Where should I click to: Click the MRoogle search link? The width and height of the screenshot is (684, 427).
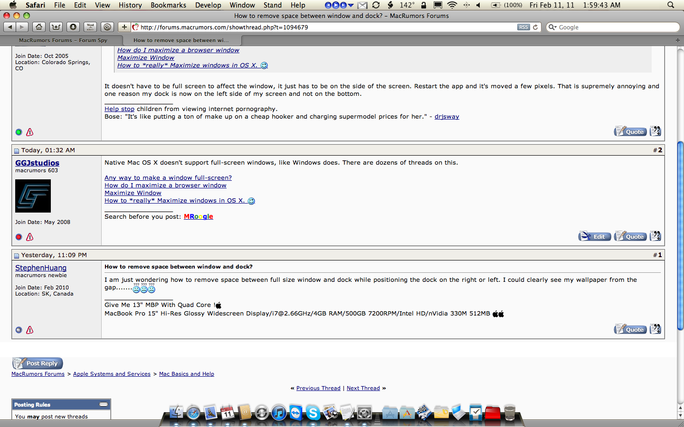[199, 216]
